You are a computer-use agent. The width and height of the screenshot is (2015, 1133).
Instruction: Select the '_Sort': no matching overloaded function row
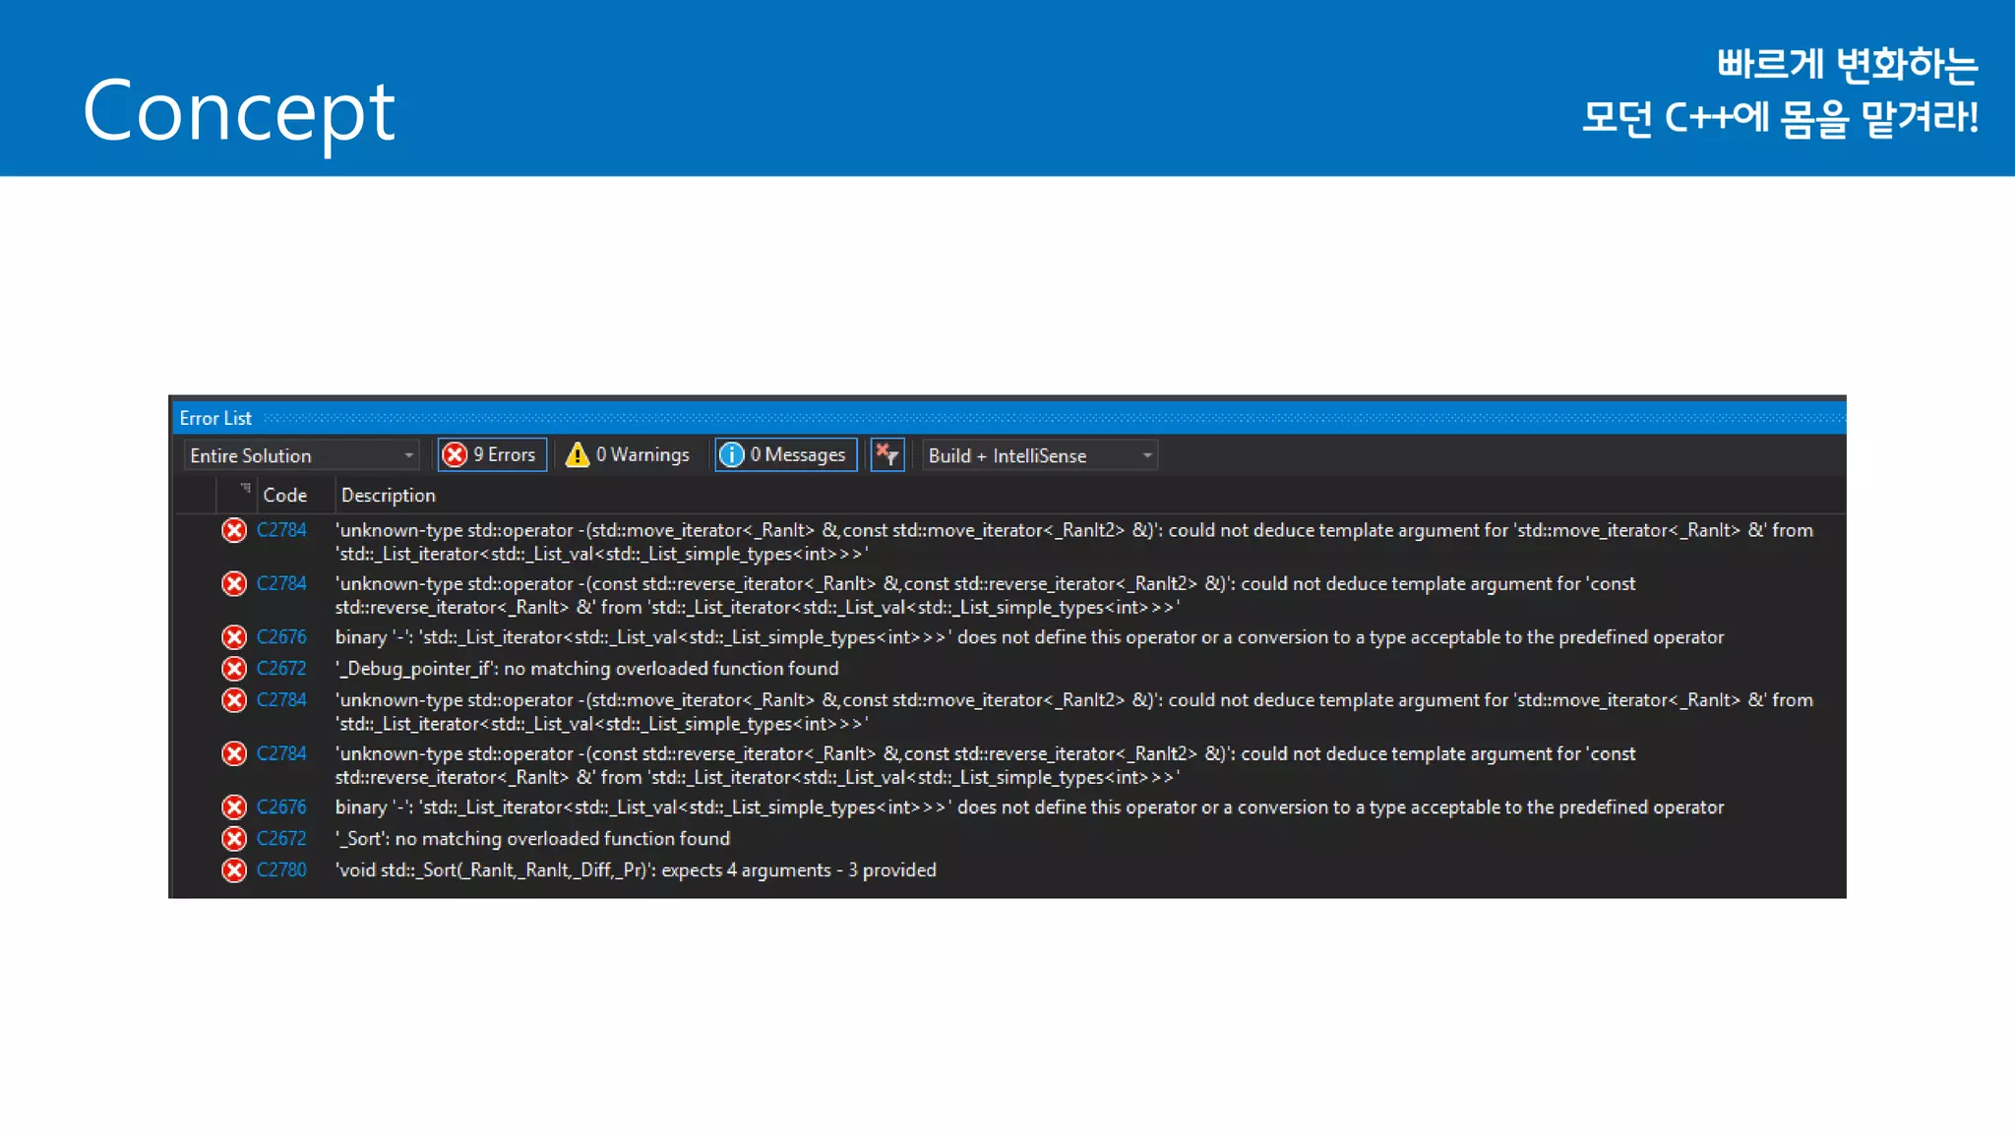(532, 839)
